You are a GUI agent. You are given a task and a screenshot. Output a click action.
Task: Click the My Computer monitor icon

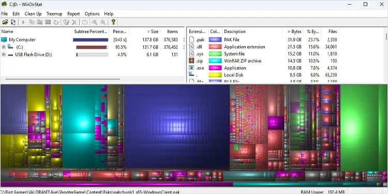[x=4, y=40]
